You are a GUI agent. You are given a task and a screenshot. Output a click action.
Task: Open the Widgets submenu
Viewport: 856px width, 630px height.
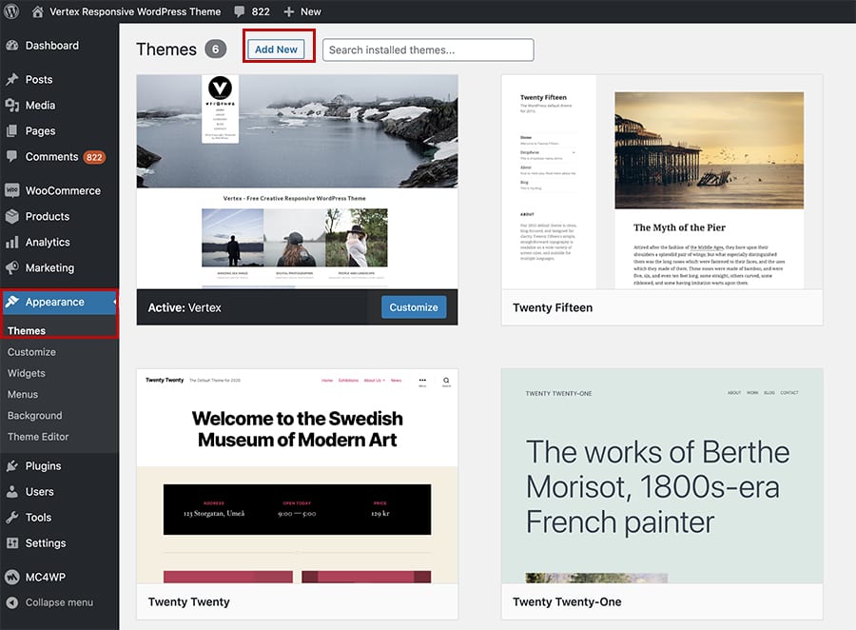click(27, 373)
